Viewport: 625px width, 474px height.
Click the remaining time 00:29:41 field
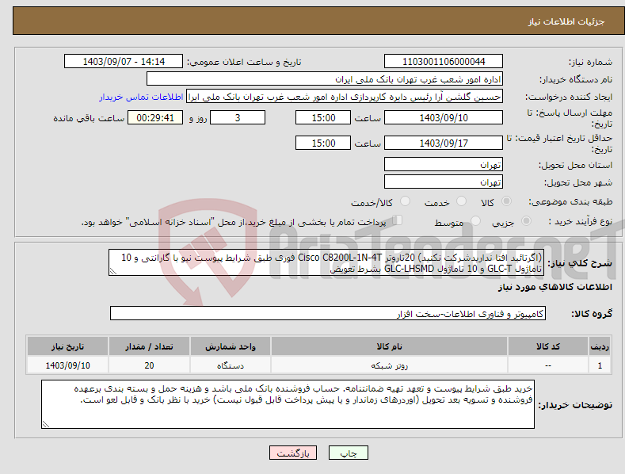coord(155,117)
